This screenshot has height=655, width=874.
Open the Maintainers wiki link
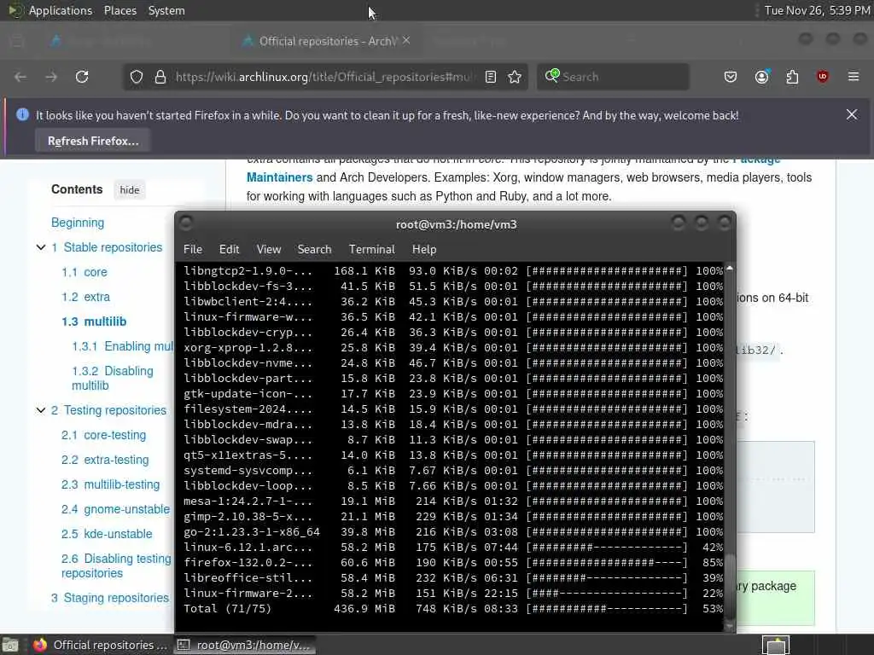[279, 177]
